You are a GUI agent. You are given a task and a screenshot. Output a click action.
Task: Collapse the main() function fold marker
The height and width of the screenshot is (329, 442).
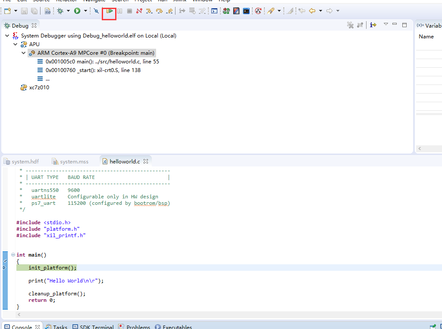pos(13,254)
